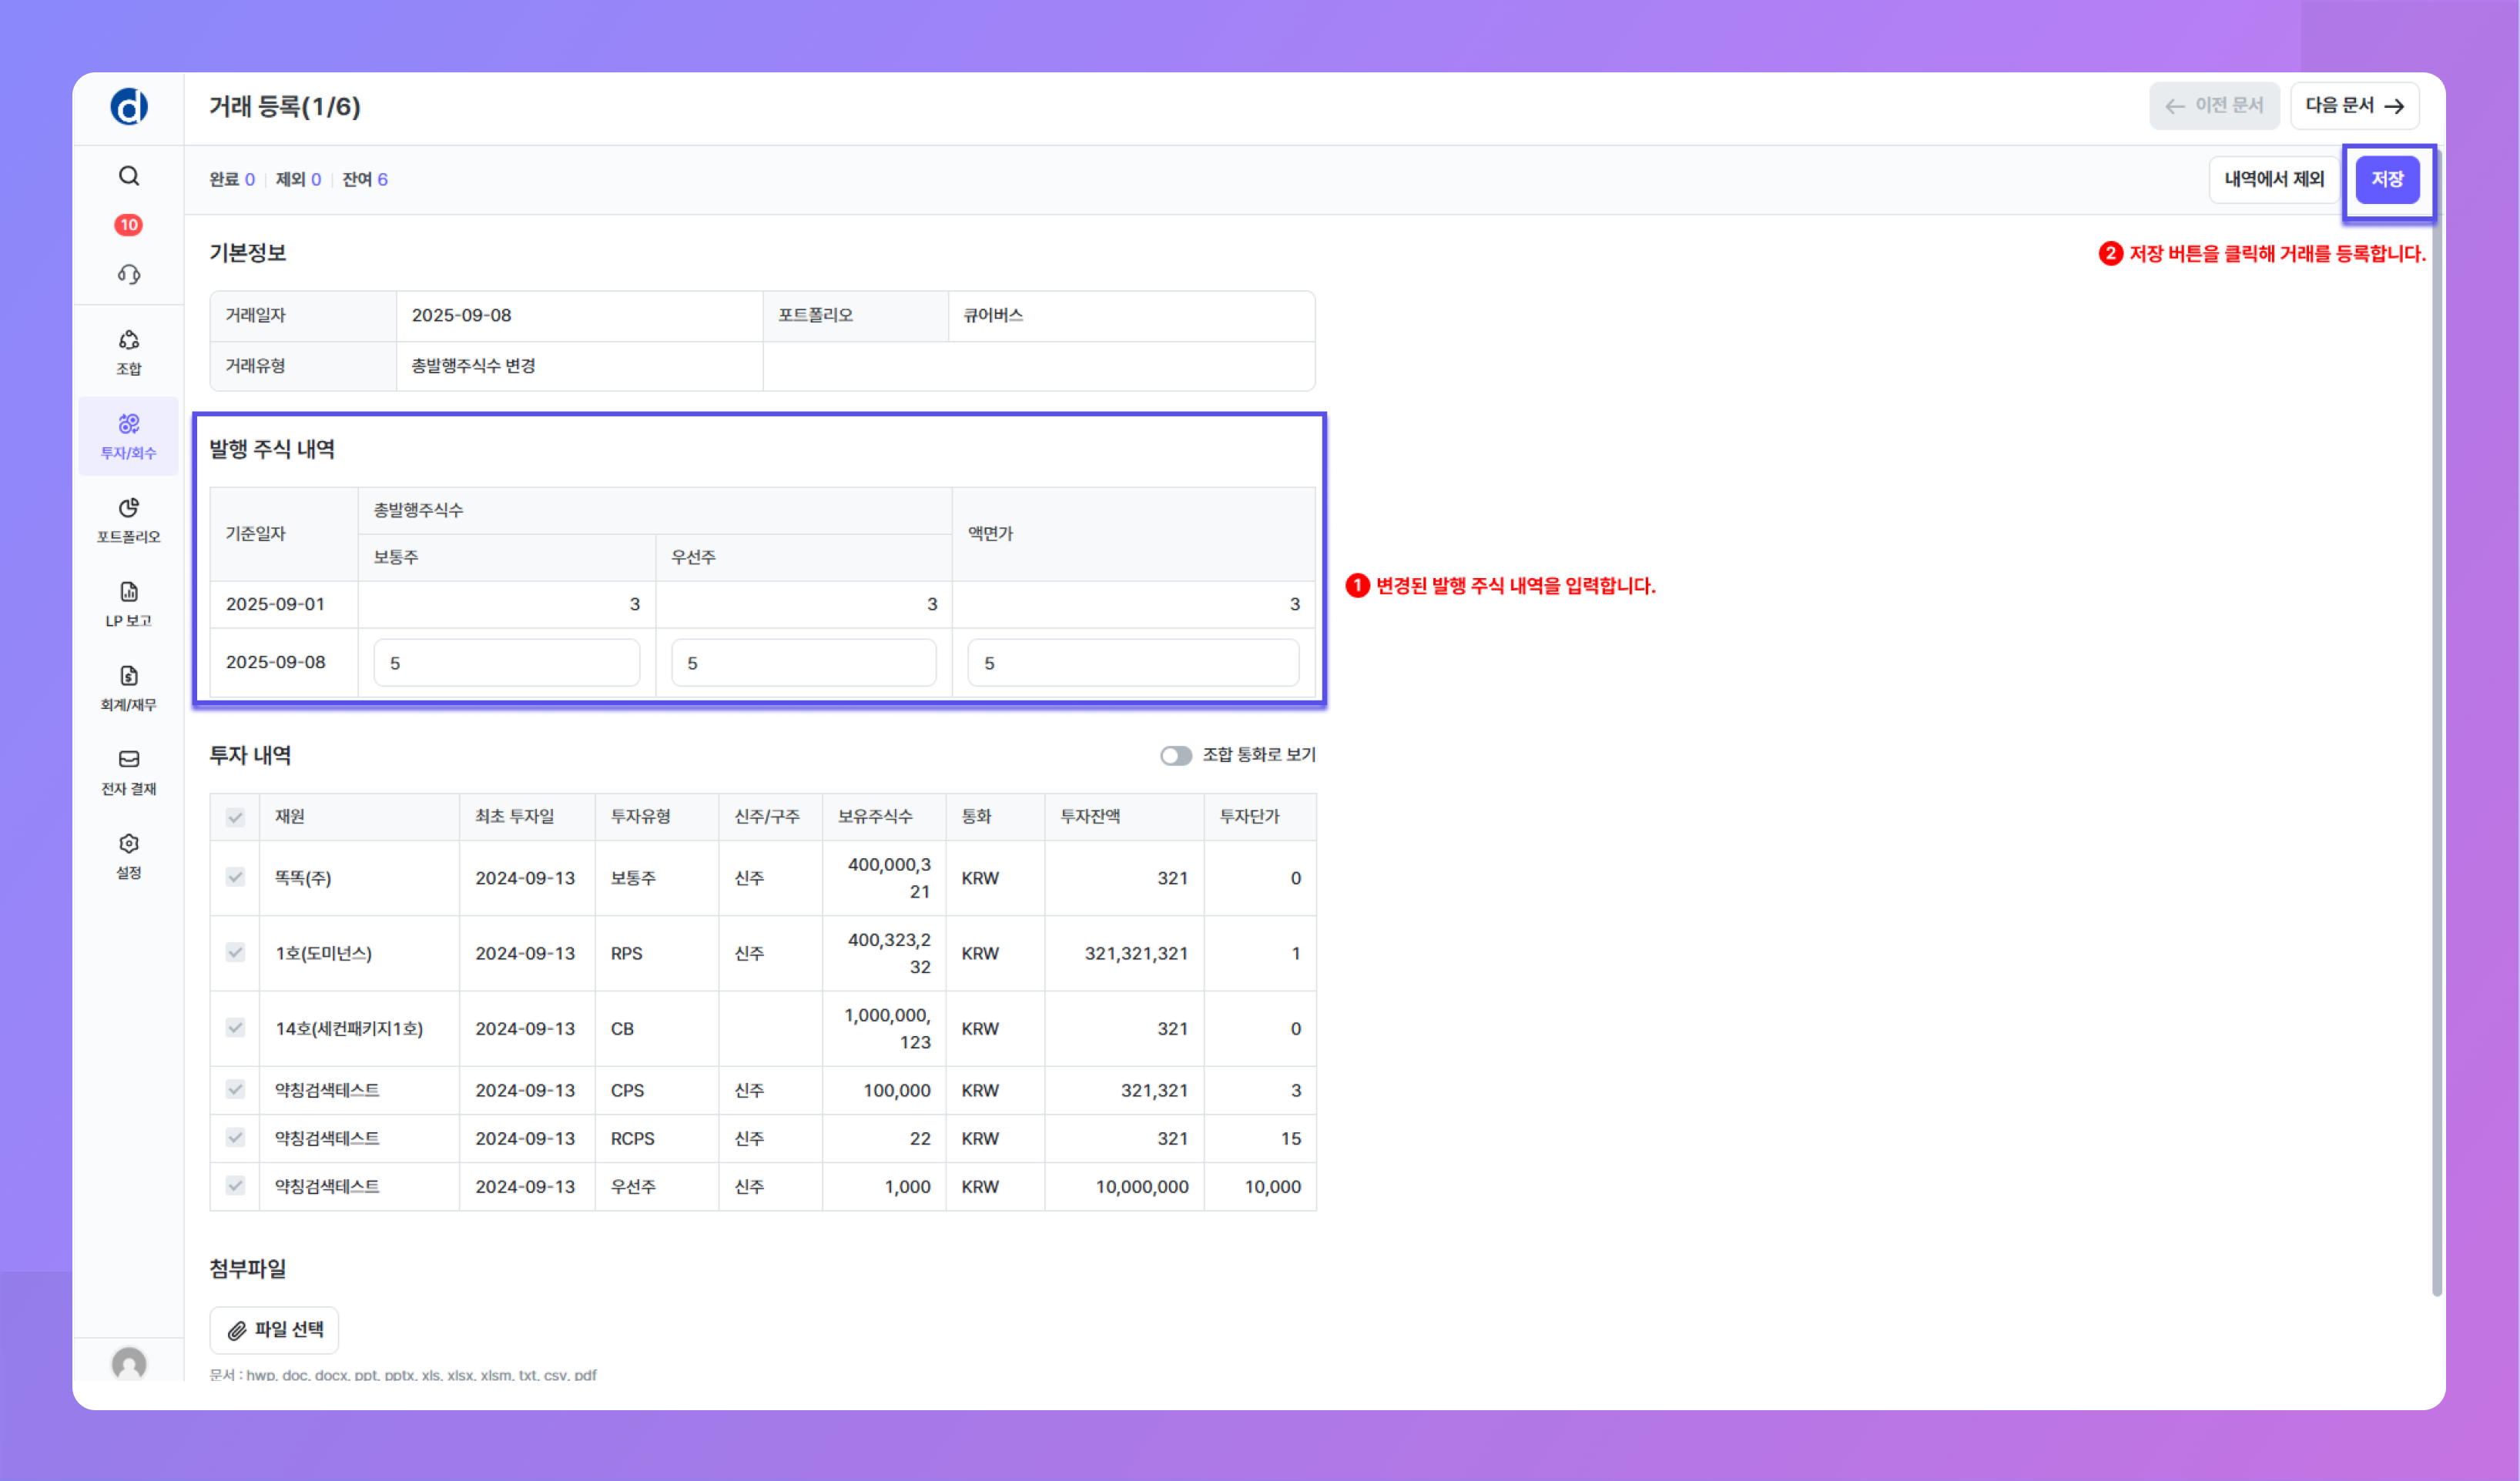Click the 우선주 input for 2025-09-08

pyautogui.click(x=803, y=664)
